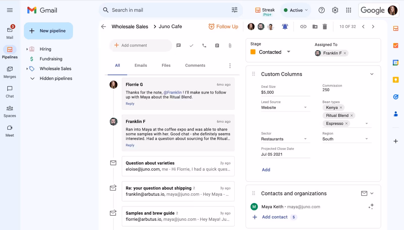Email contacts via envelope icon
The width and height of the screenshot is (404, 230).
point(364,193)
